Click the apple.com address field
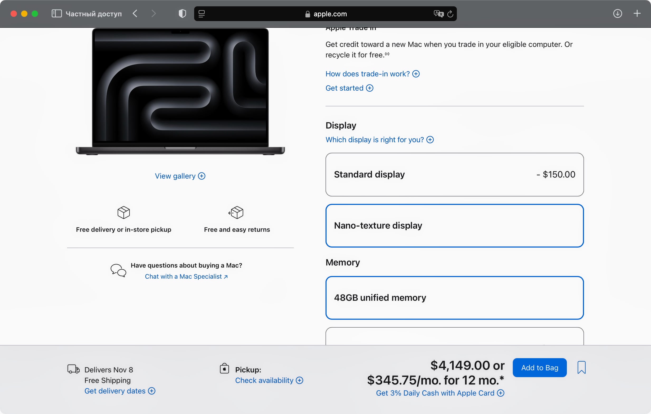The height and width of the screenshot is (414, 651). 325,14
